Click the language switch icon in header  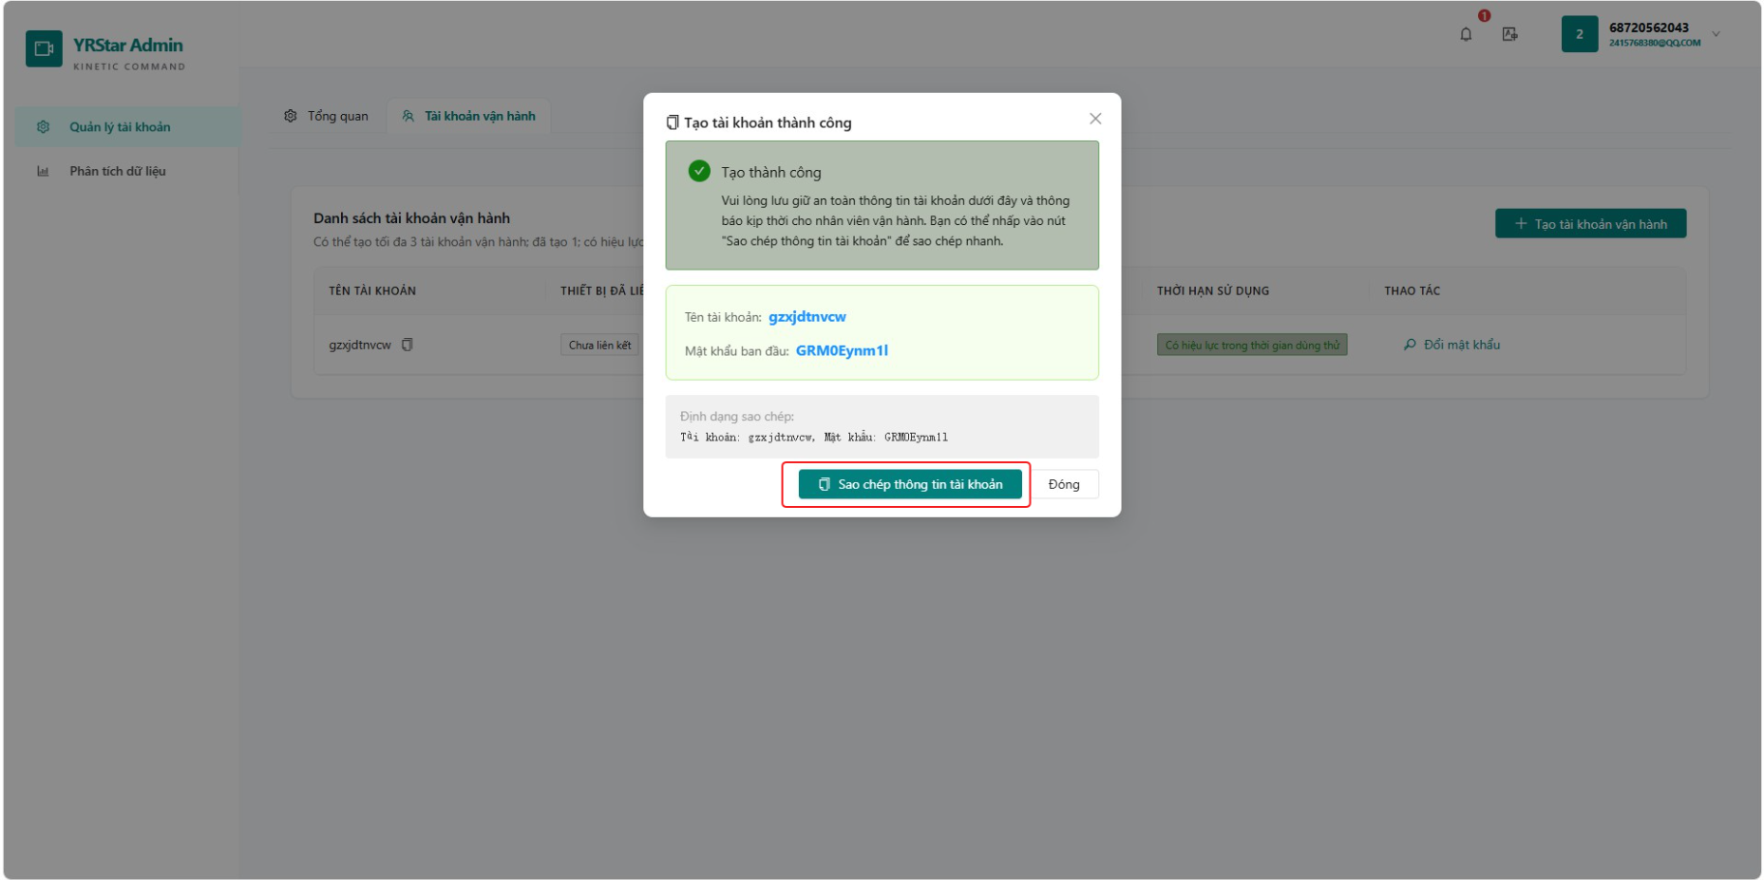click(1509, 34)
